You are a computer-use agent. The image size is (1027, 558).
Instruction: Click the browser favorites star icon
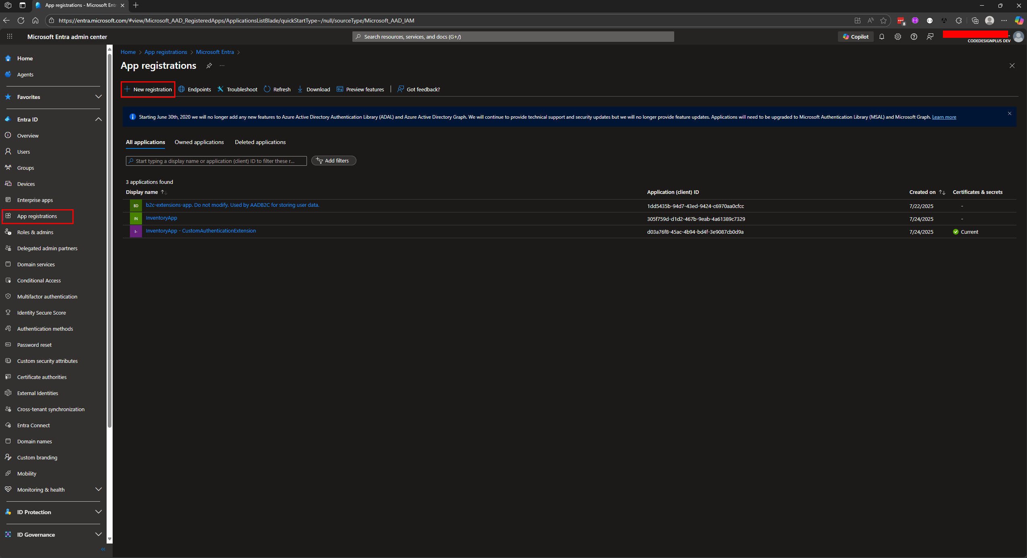[883, 21]
